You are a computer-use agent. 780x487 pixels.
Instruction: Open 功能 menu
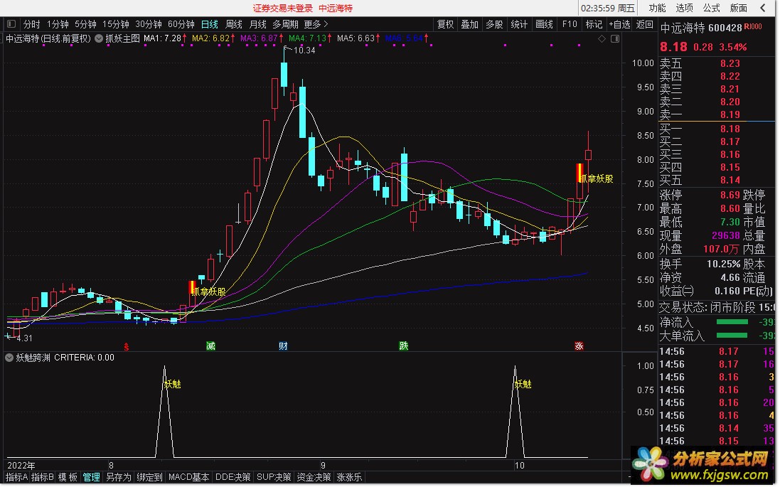(657, 8)
